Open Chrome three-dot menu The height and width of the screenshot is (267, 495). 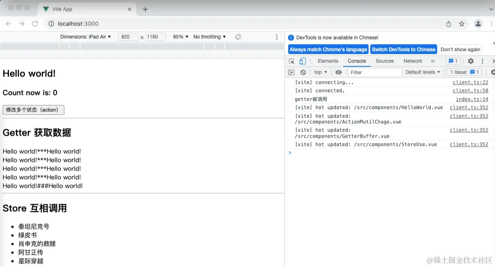pyautogui.click(x=491, y=24)
